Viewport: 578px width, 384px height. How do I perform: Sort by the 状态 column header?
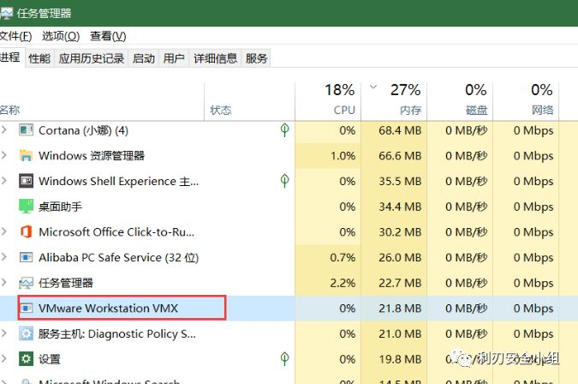(x=249, y=101)
